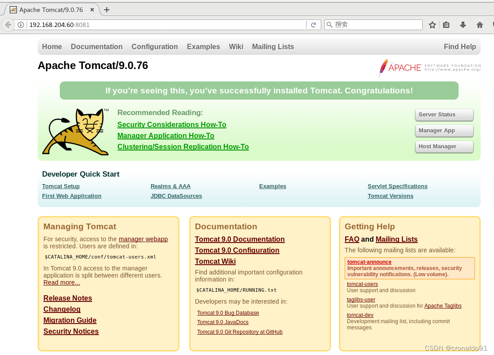Open the Realms & AAA link
The image size is (494, 355).
(x=171, y=186)
